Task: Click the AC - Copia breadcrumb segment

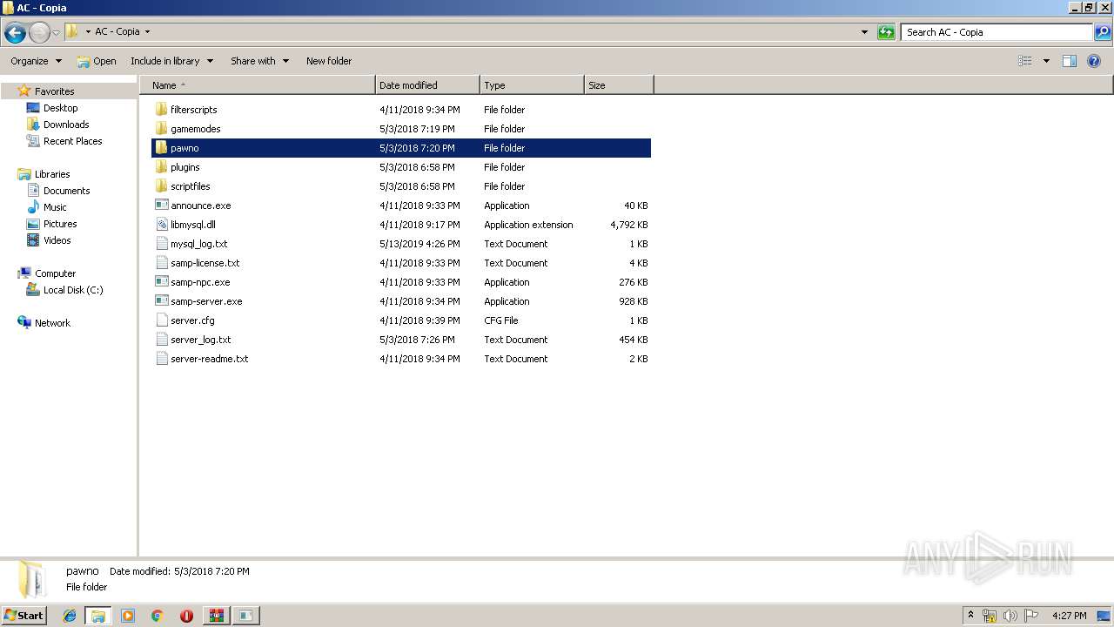Action: (117, 32)
